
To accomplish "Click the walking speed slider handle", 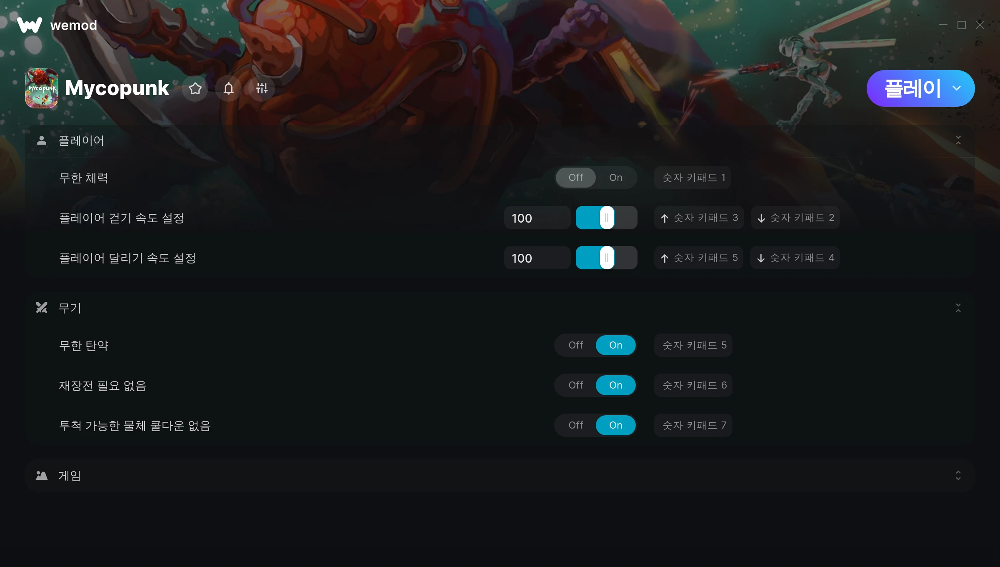I will pos(607,218).
